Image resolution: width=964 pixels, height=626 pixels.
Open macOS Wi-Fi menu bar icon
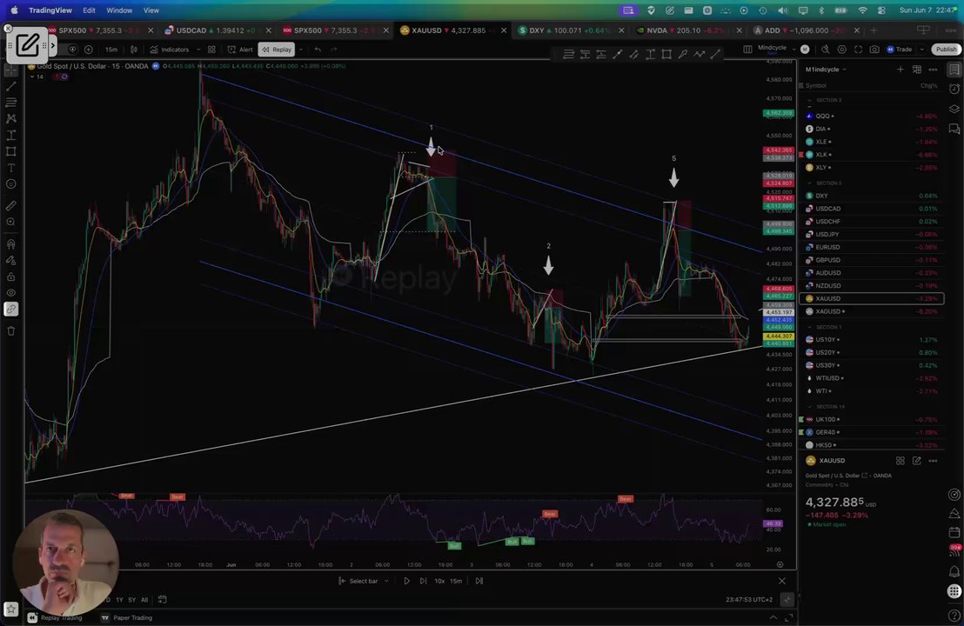point(863,10)
